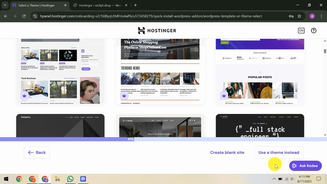This screenshot has height=184, width=327.
Task: Open the Windows Start menu
Action: 6,179
